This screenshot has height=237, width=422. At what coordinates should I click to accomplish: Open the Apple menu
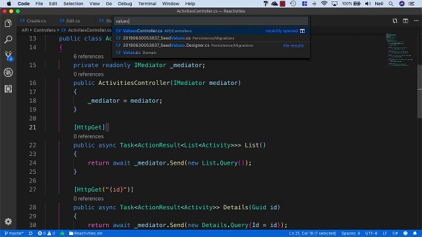pyautogui.click(x=9, y=3)
